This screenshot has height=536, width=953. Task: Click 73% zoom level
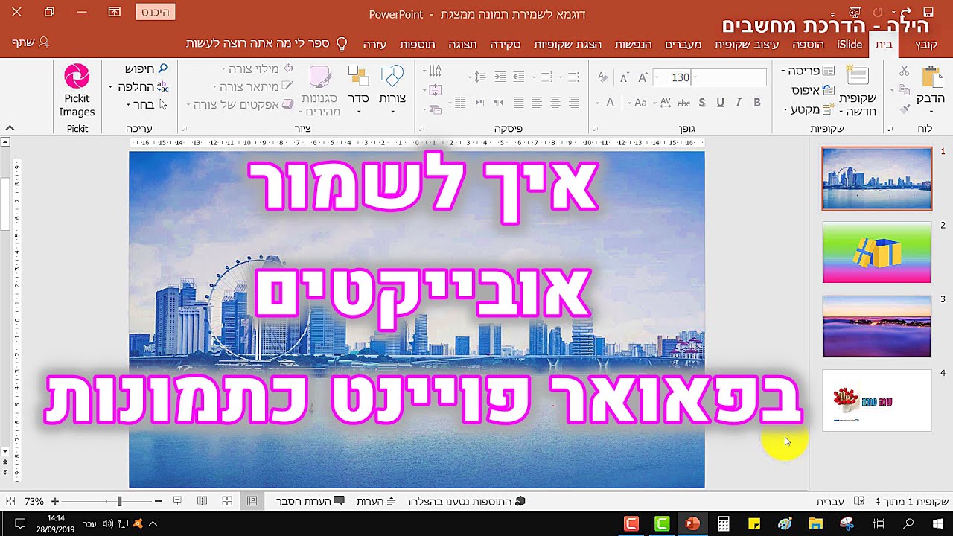(x=34, y=501)
